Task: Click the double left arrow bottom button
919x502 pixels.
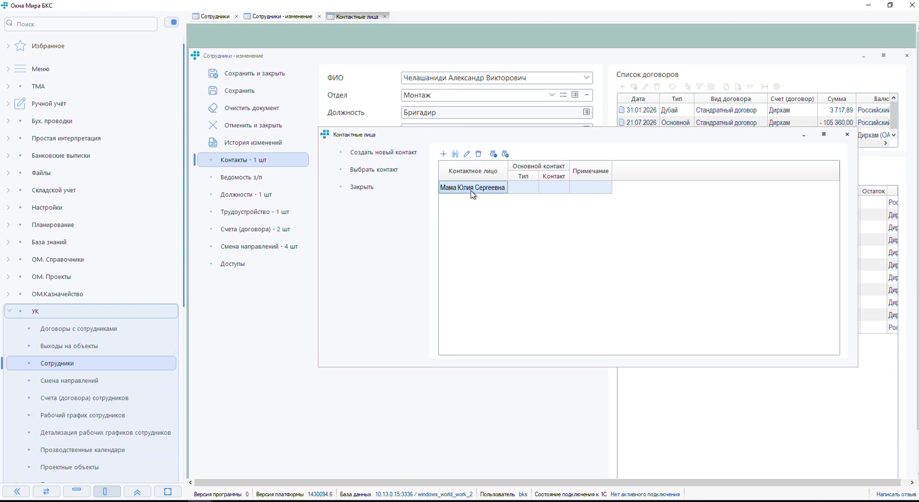Action: pyautogui.click(x=17, y=492)
